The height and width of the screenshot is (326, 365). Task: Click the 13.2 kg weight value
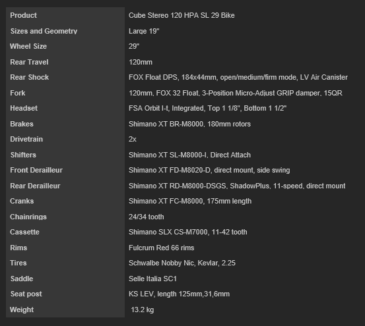(x=142, y=310)
